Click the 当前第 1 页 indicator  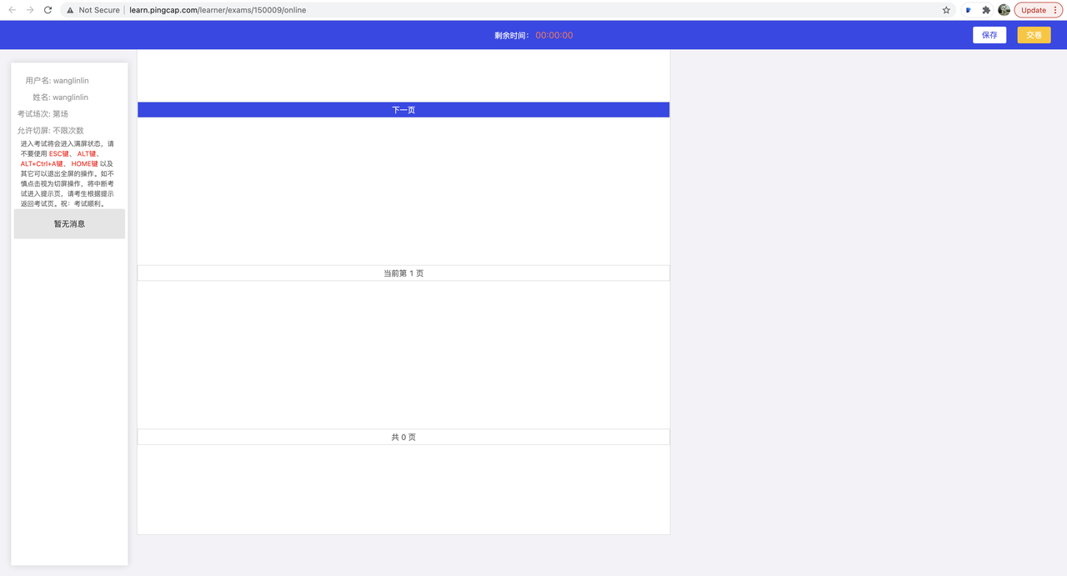403,273
